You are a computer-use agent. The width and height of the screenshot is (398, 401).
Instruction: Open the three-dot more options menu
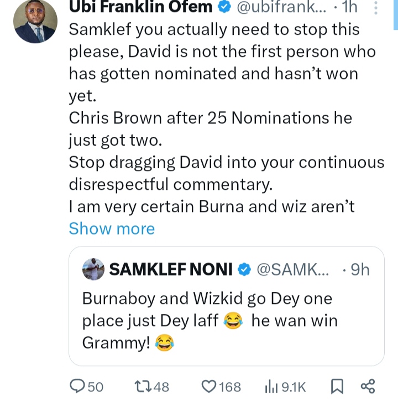pos(376,8)
